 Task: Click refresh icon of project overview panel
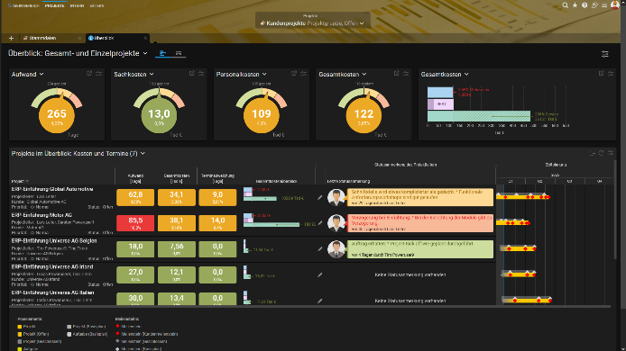pyautogui.click(x=601, y=153)
